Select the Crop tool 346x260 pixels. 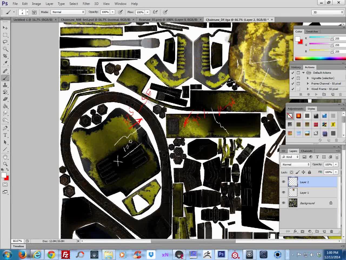[x=5, y=56]
